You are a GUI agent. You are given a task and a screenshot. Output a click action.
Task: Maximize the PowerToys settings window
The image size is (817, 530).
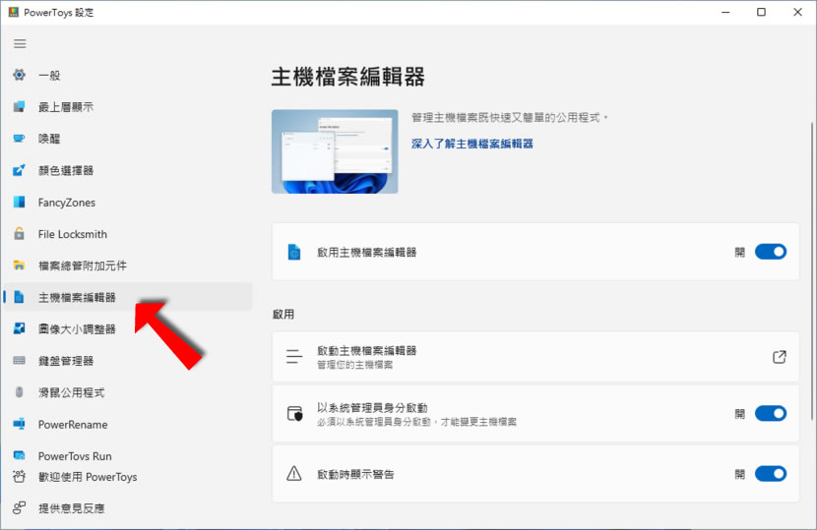click(761, 12)
